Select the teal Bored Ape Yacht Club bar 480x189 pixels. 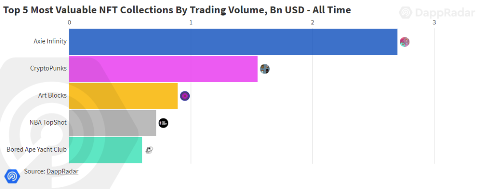pyautogui.click(x=106, y=150)
